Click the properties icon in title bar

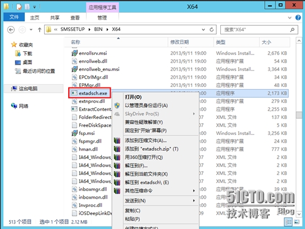point(19,7)
